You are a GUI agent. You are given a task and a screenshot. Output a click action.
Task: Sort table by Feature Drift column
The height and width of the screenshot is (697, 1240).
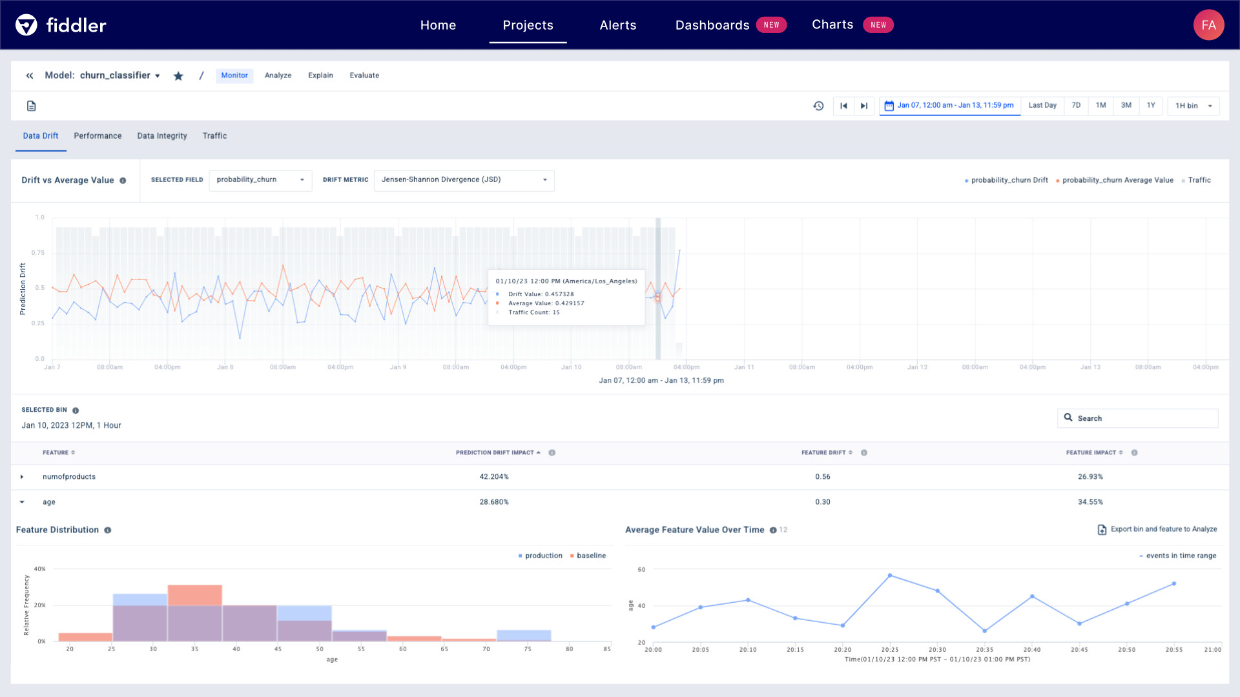[x=851, y=452]
